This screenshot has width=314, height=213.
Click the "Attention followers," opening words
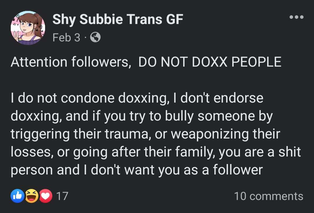click(70, 62)
